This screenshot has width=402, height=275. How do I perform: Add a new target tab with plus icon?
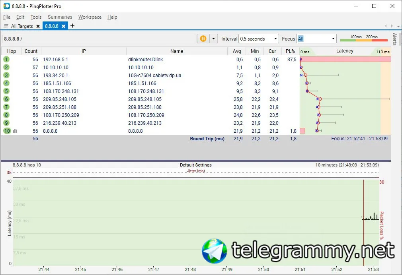72,25
